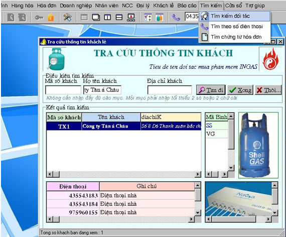Click phone table right scroll arrow
286x237 pixels.
click(191, 219)
